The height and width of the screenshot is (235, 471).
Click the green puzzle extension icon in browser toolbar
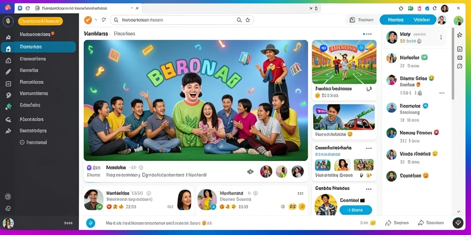(x=410, y=8)
